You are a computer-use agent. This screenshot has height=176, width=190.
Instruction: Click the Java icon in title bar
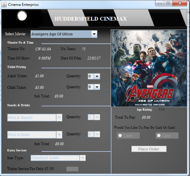4,5
